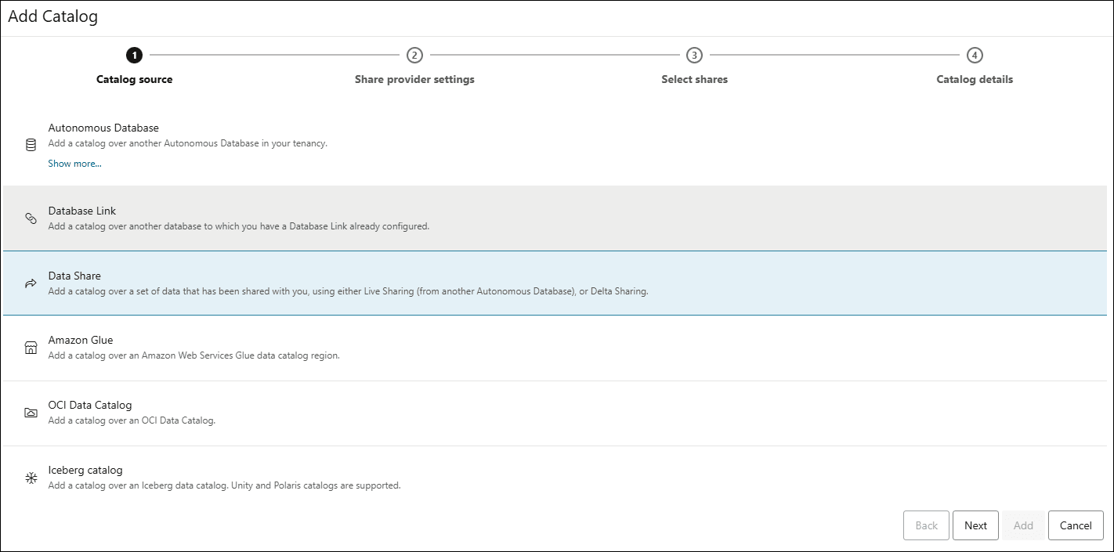Click the Next button

click(975, 525)
